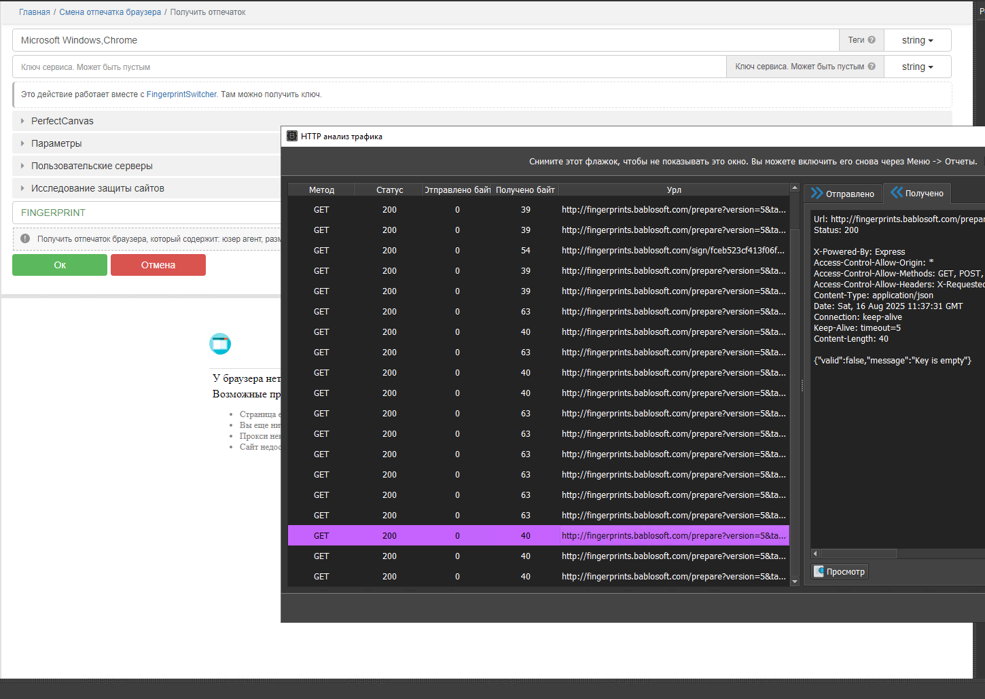
Task: Expand the Исследование защиты сайтов section
Action: [97, 188]
